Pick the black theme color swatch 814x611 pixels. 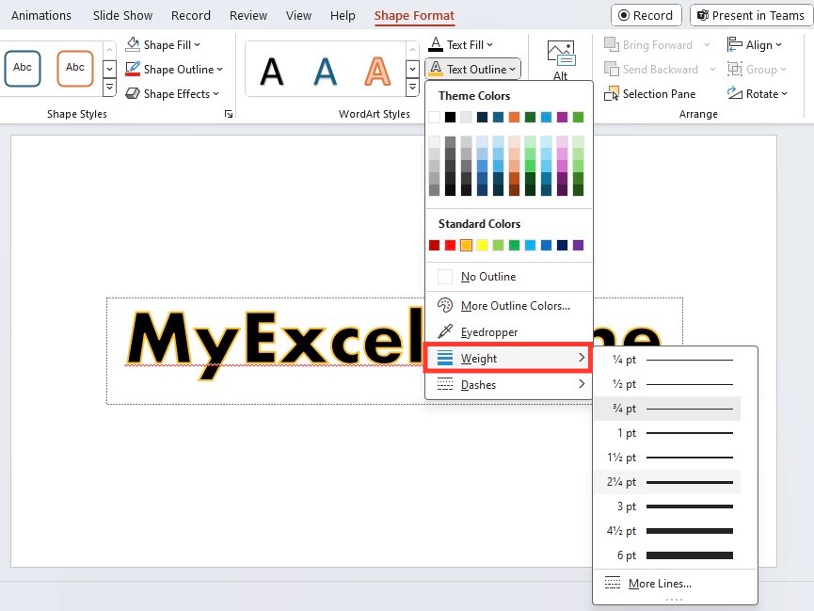(450, 117)
